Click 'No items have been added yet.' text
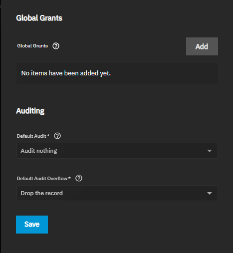The height and width of the screenshot is (253, 233). point(66,73)
